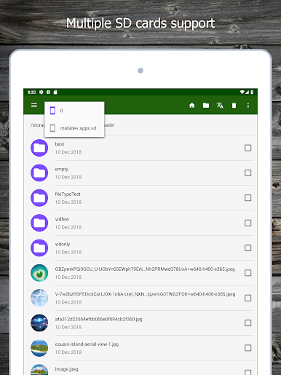Image resolution: width=281 pixels, height=375 pixels.
Task: Open the 'vidonly' folder icon
Action: [x=39, y=248]
